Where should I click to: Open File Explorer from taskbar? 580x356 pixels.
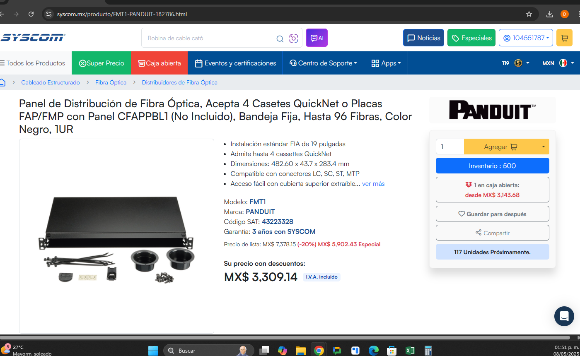click(301, 351)
